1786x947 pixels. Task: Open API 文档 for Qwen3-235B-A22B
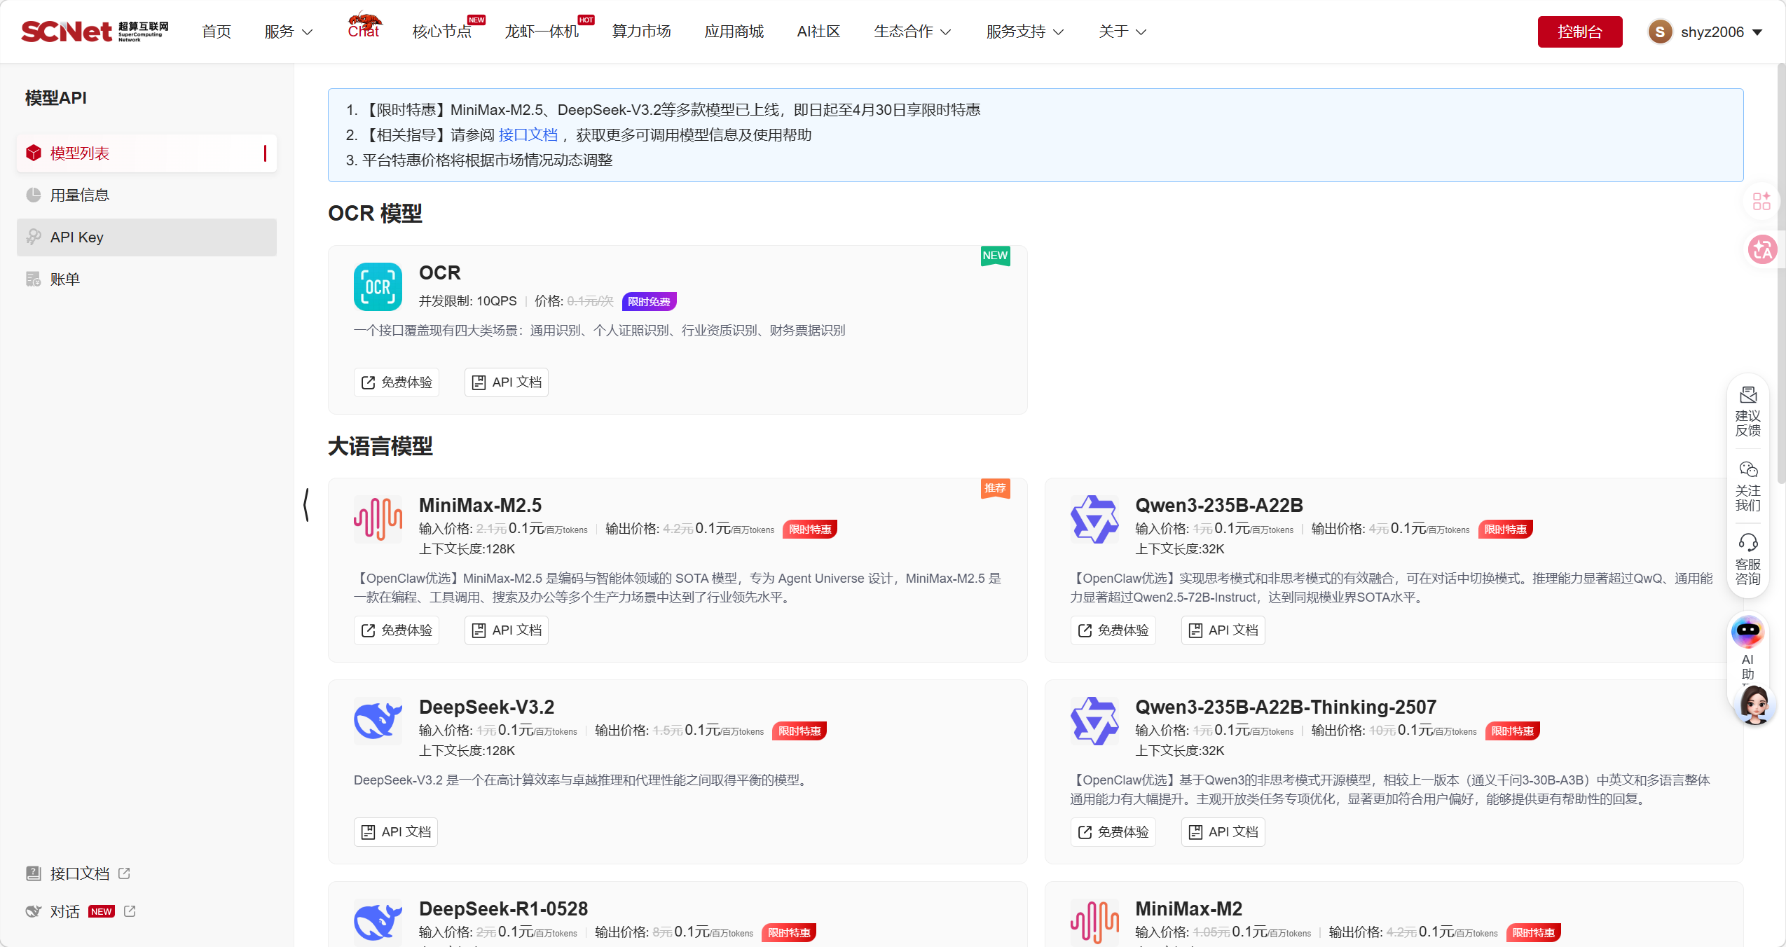(x=1223, y=630)
